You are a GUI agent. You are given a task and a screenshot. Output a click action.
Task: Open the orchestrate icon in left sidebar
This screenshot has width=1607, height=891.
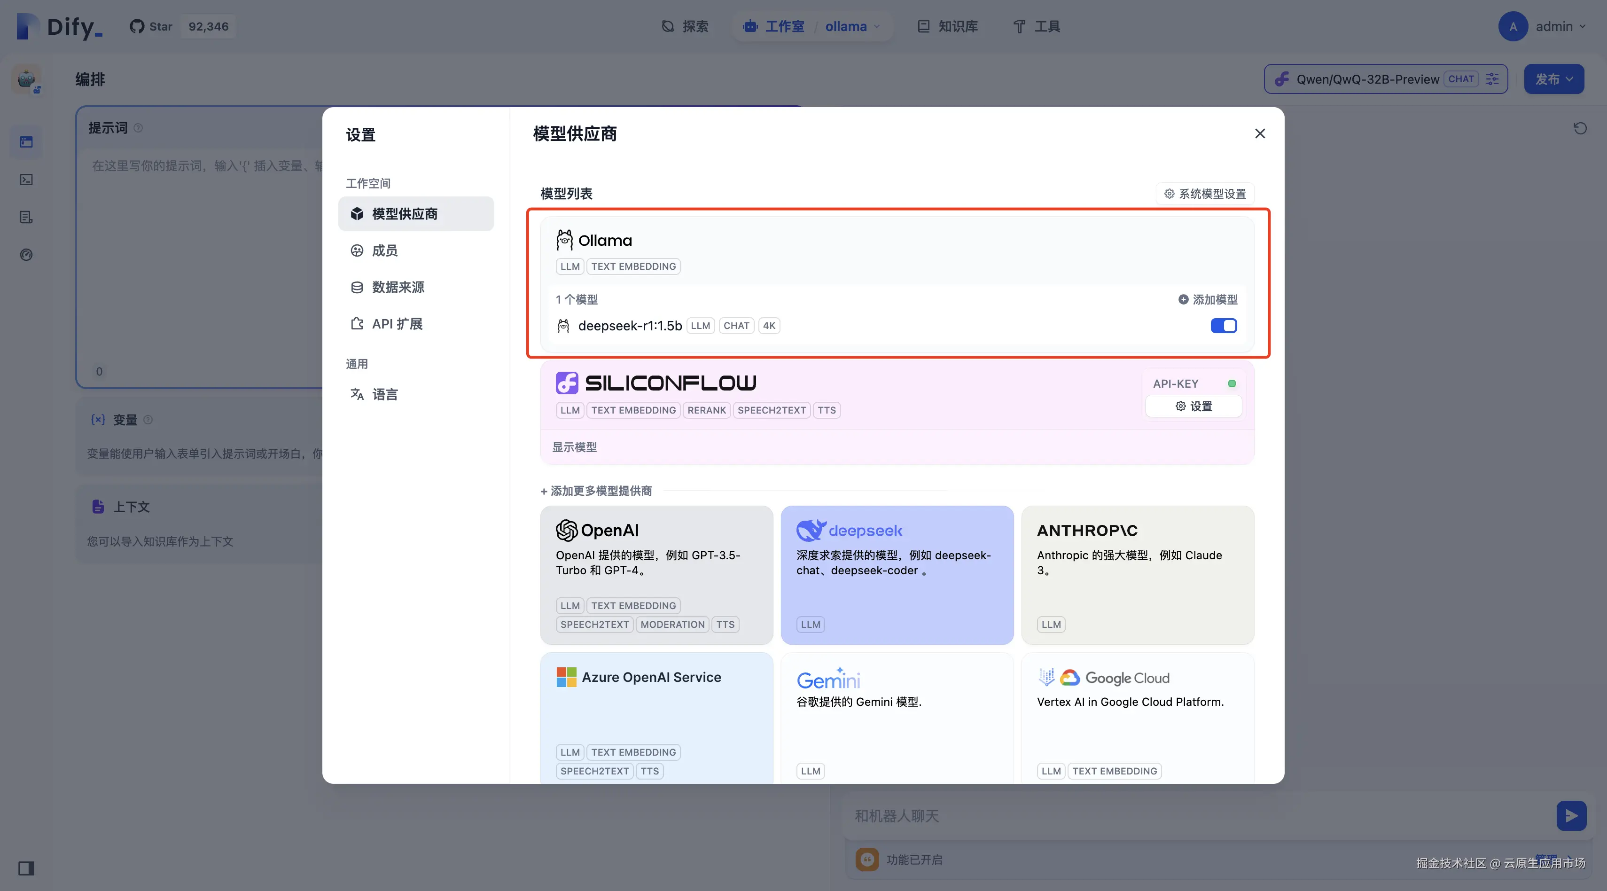tap(26, 142)
